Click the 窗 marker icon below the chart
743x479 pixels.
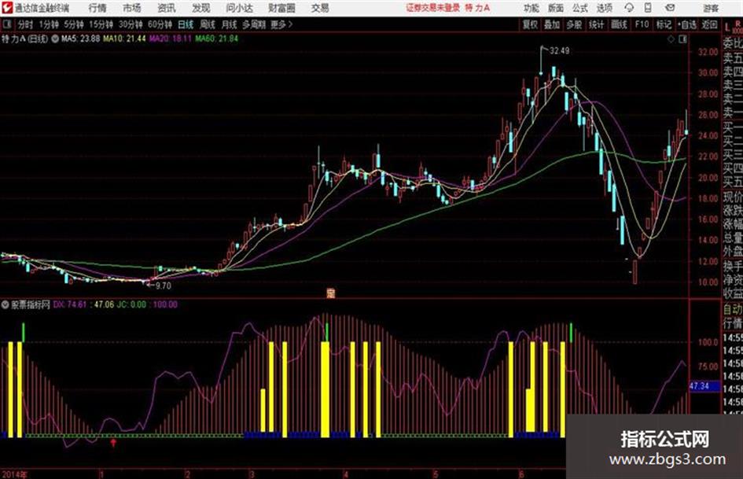coord(331,293)
